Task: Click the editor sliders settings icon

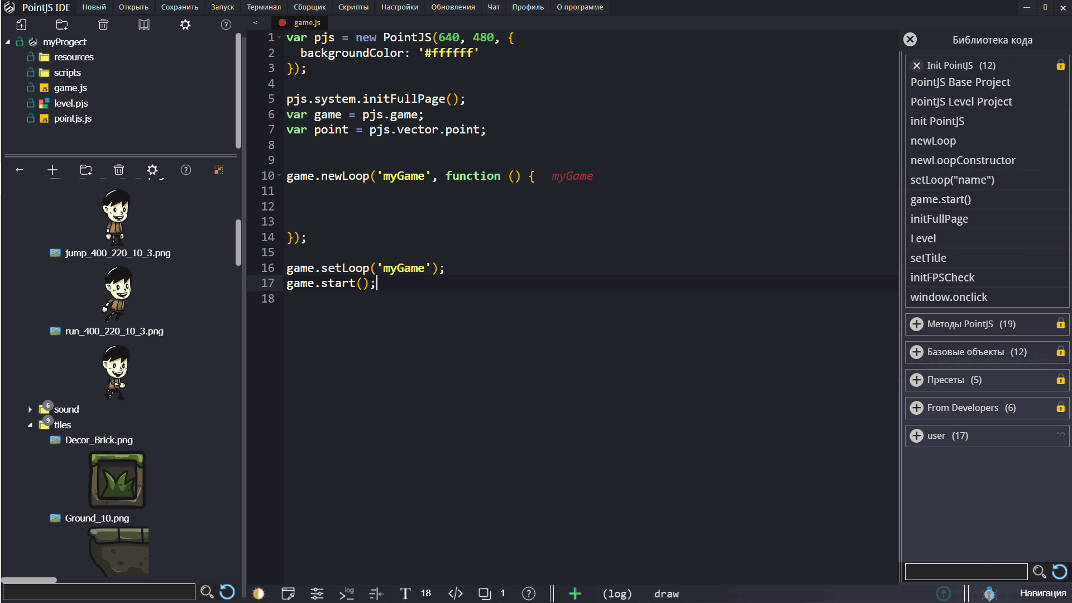Action: point(317,594)
